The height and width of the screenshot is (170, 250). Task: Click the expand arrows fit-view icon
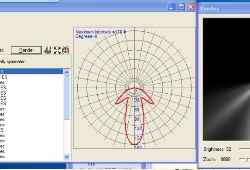(57, 50)
